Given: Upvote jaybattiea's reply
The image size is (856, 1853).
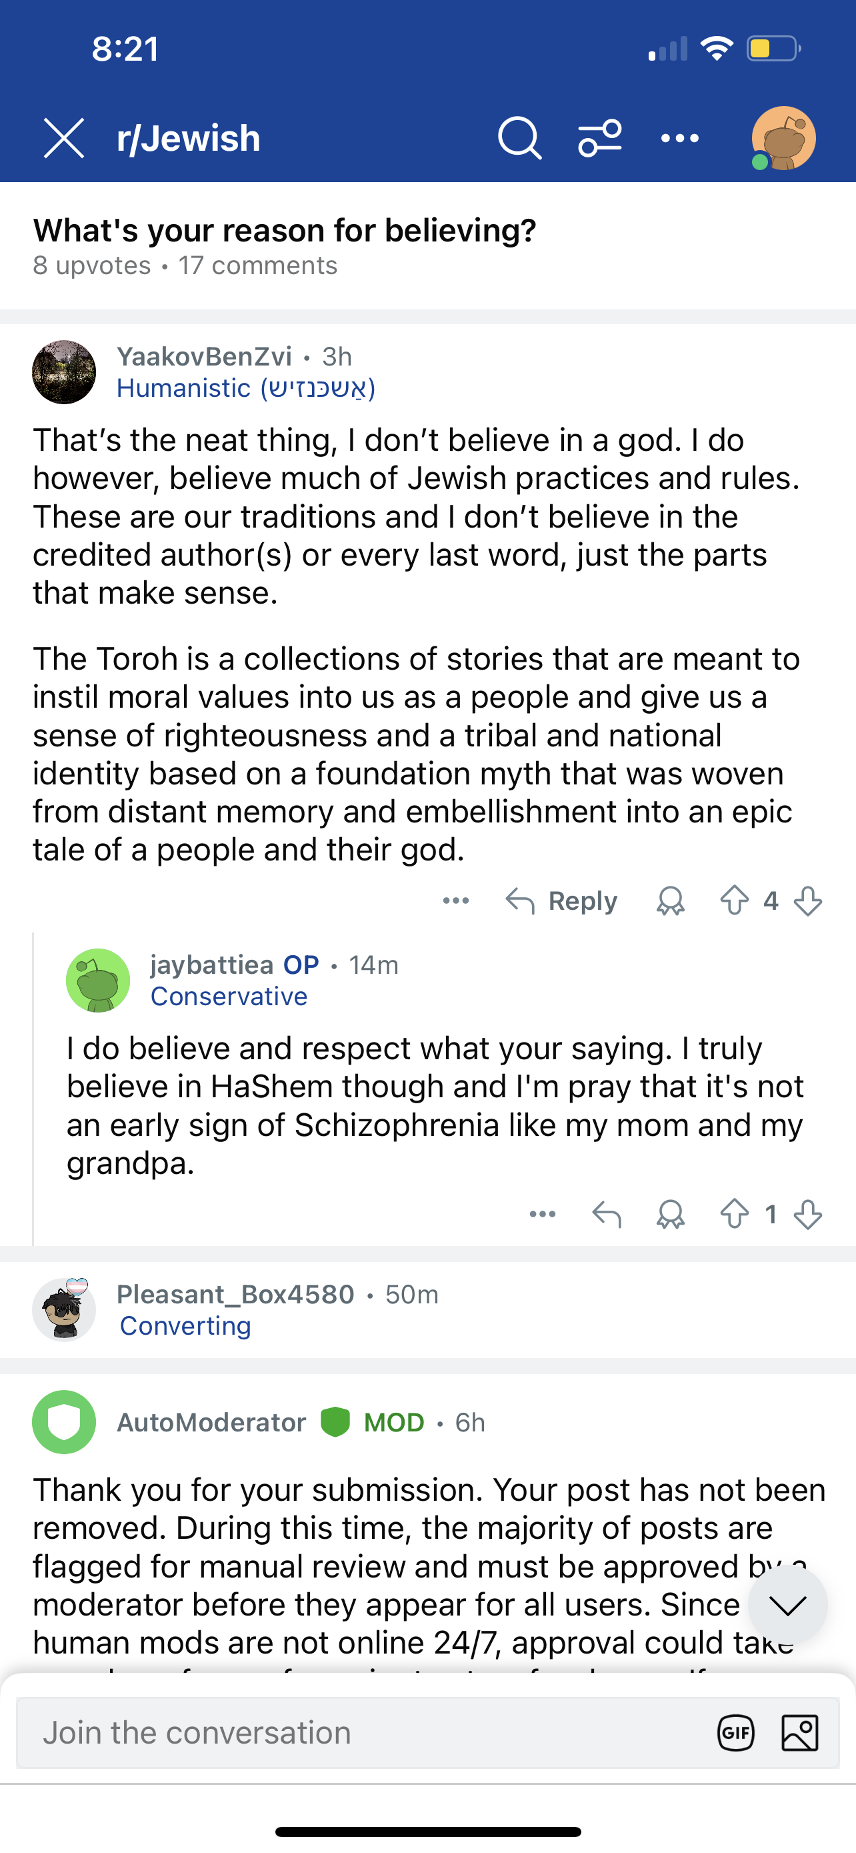Looking at the screenshot, I should tap(734, 1214).
